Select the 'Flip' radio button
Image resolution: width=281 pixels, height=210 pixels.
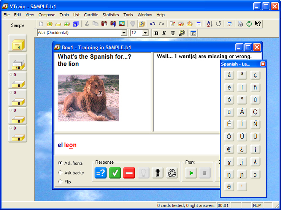(x=60, y=182)
